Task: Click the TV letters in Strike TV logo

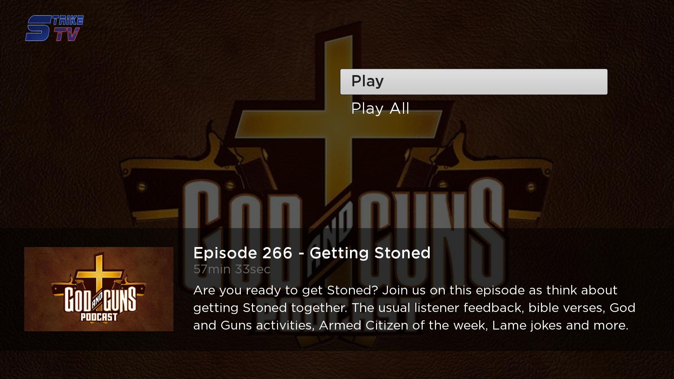Action: 67,34
